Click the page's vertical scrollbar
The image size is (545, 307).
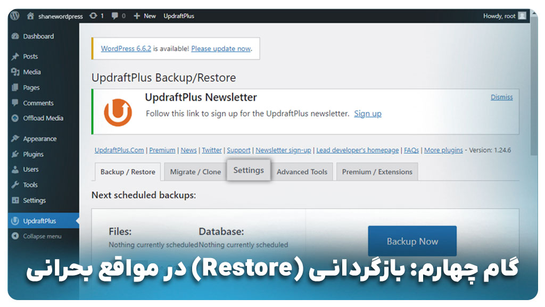pyautogui.click(x=533, y=106)
